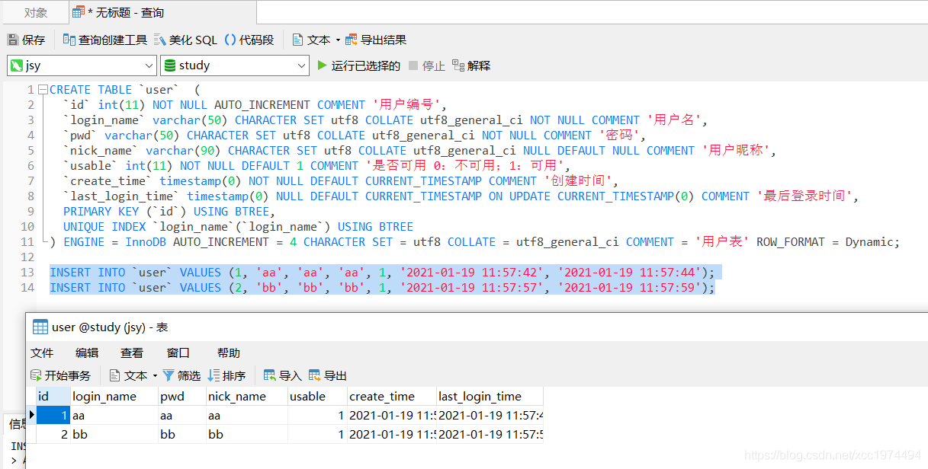Open the Help (帮助) menu in table window

pos(229,353)
